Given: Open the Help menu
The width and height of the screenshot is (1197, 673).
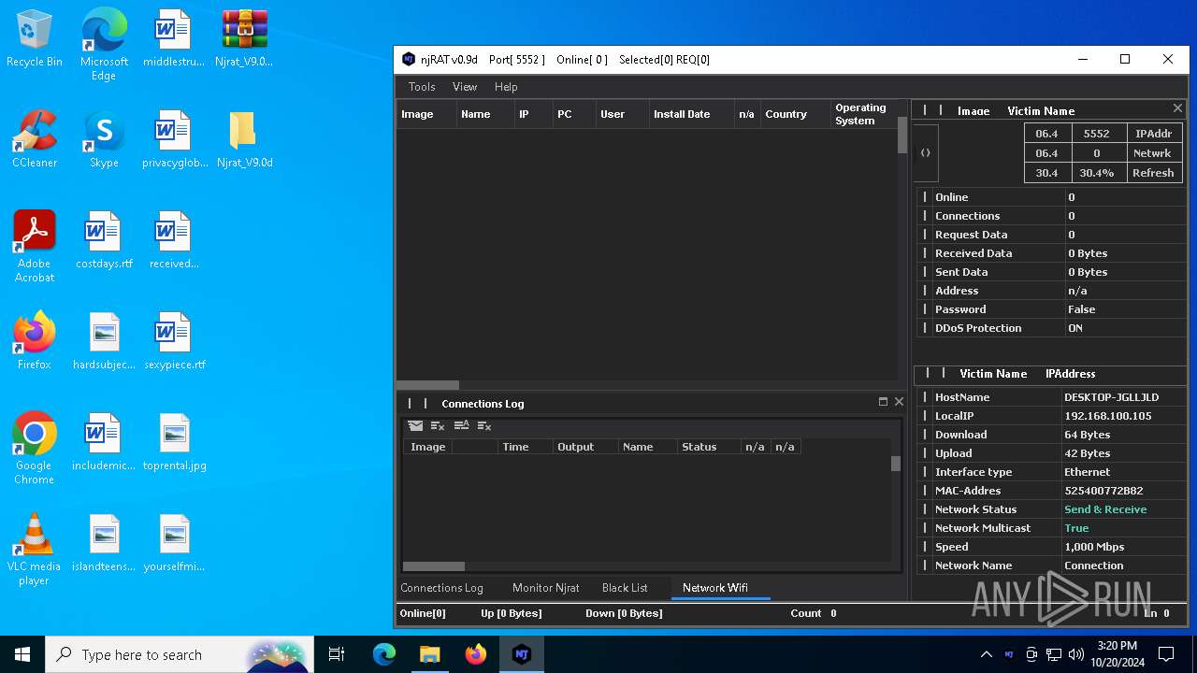Looking at the screenshot, I should tap(506, 86).
